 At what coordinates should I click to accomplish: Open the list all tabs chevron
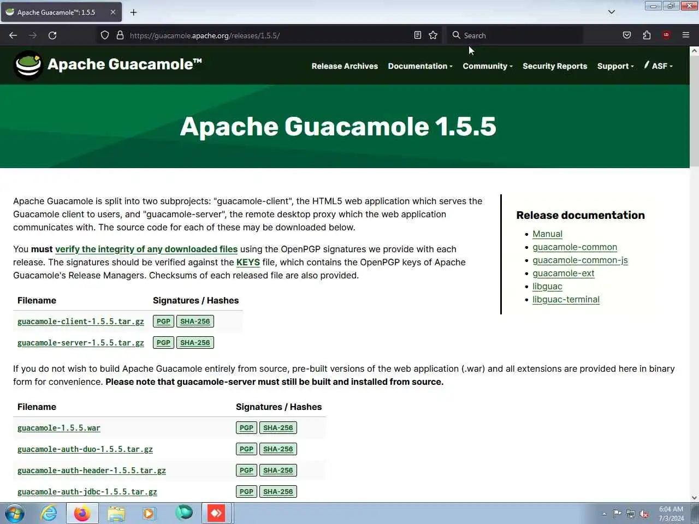click(x=612, y=12)
